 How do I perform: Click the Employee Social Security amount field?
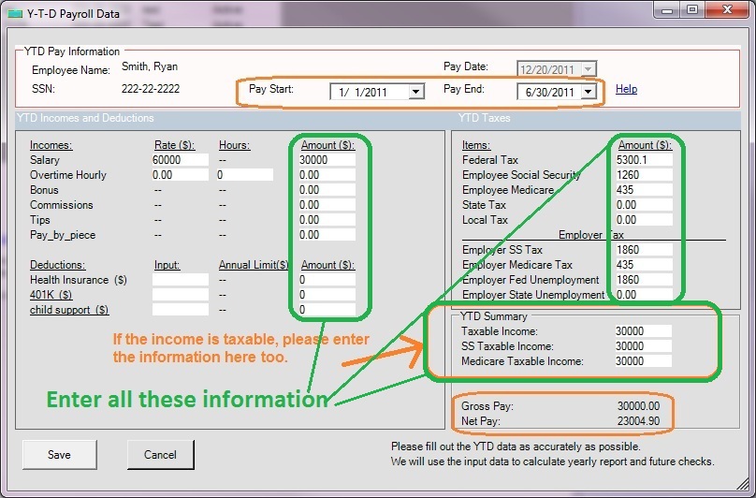(x=645, y=175)
